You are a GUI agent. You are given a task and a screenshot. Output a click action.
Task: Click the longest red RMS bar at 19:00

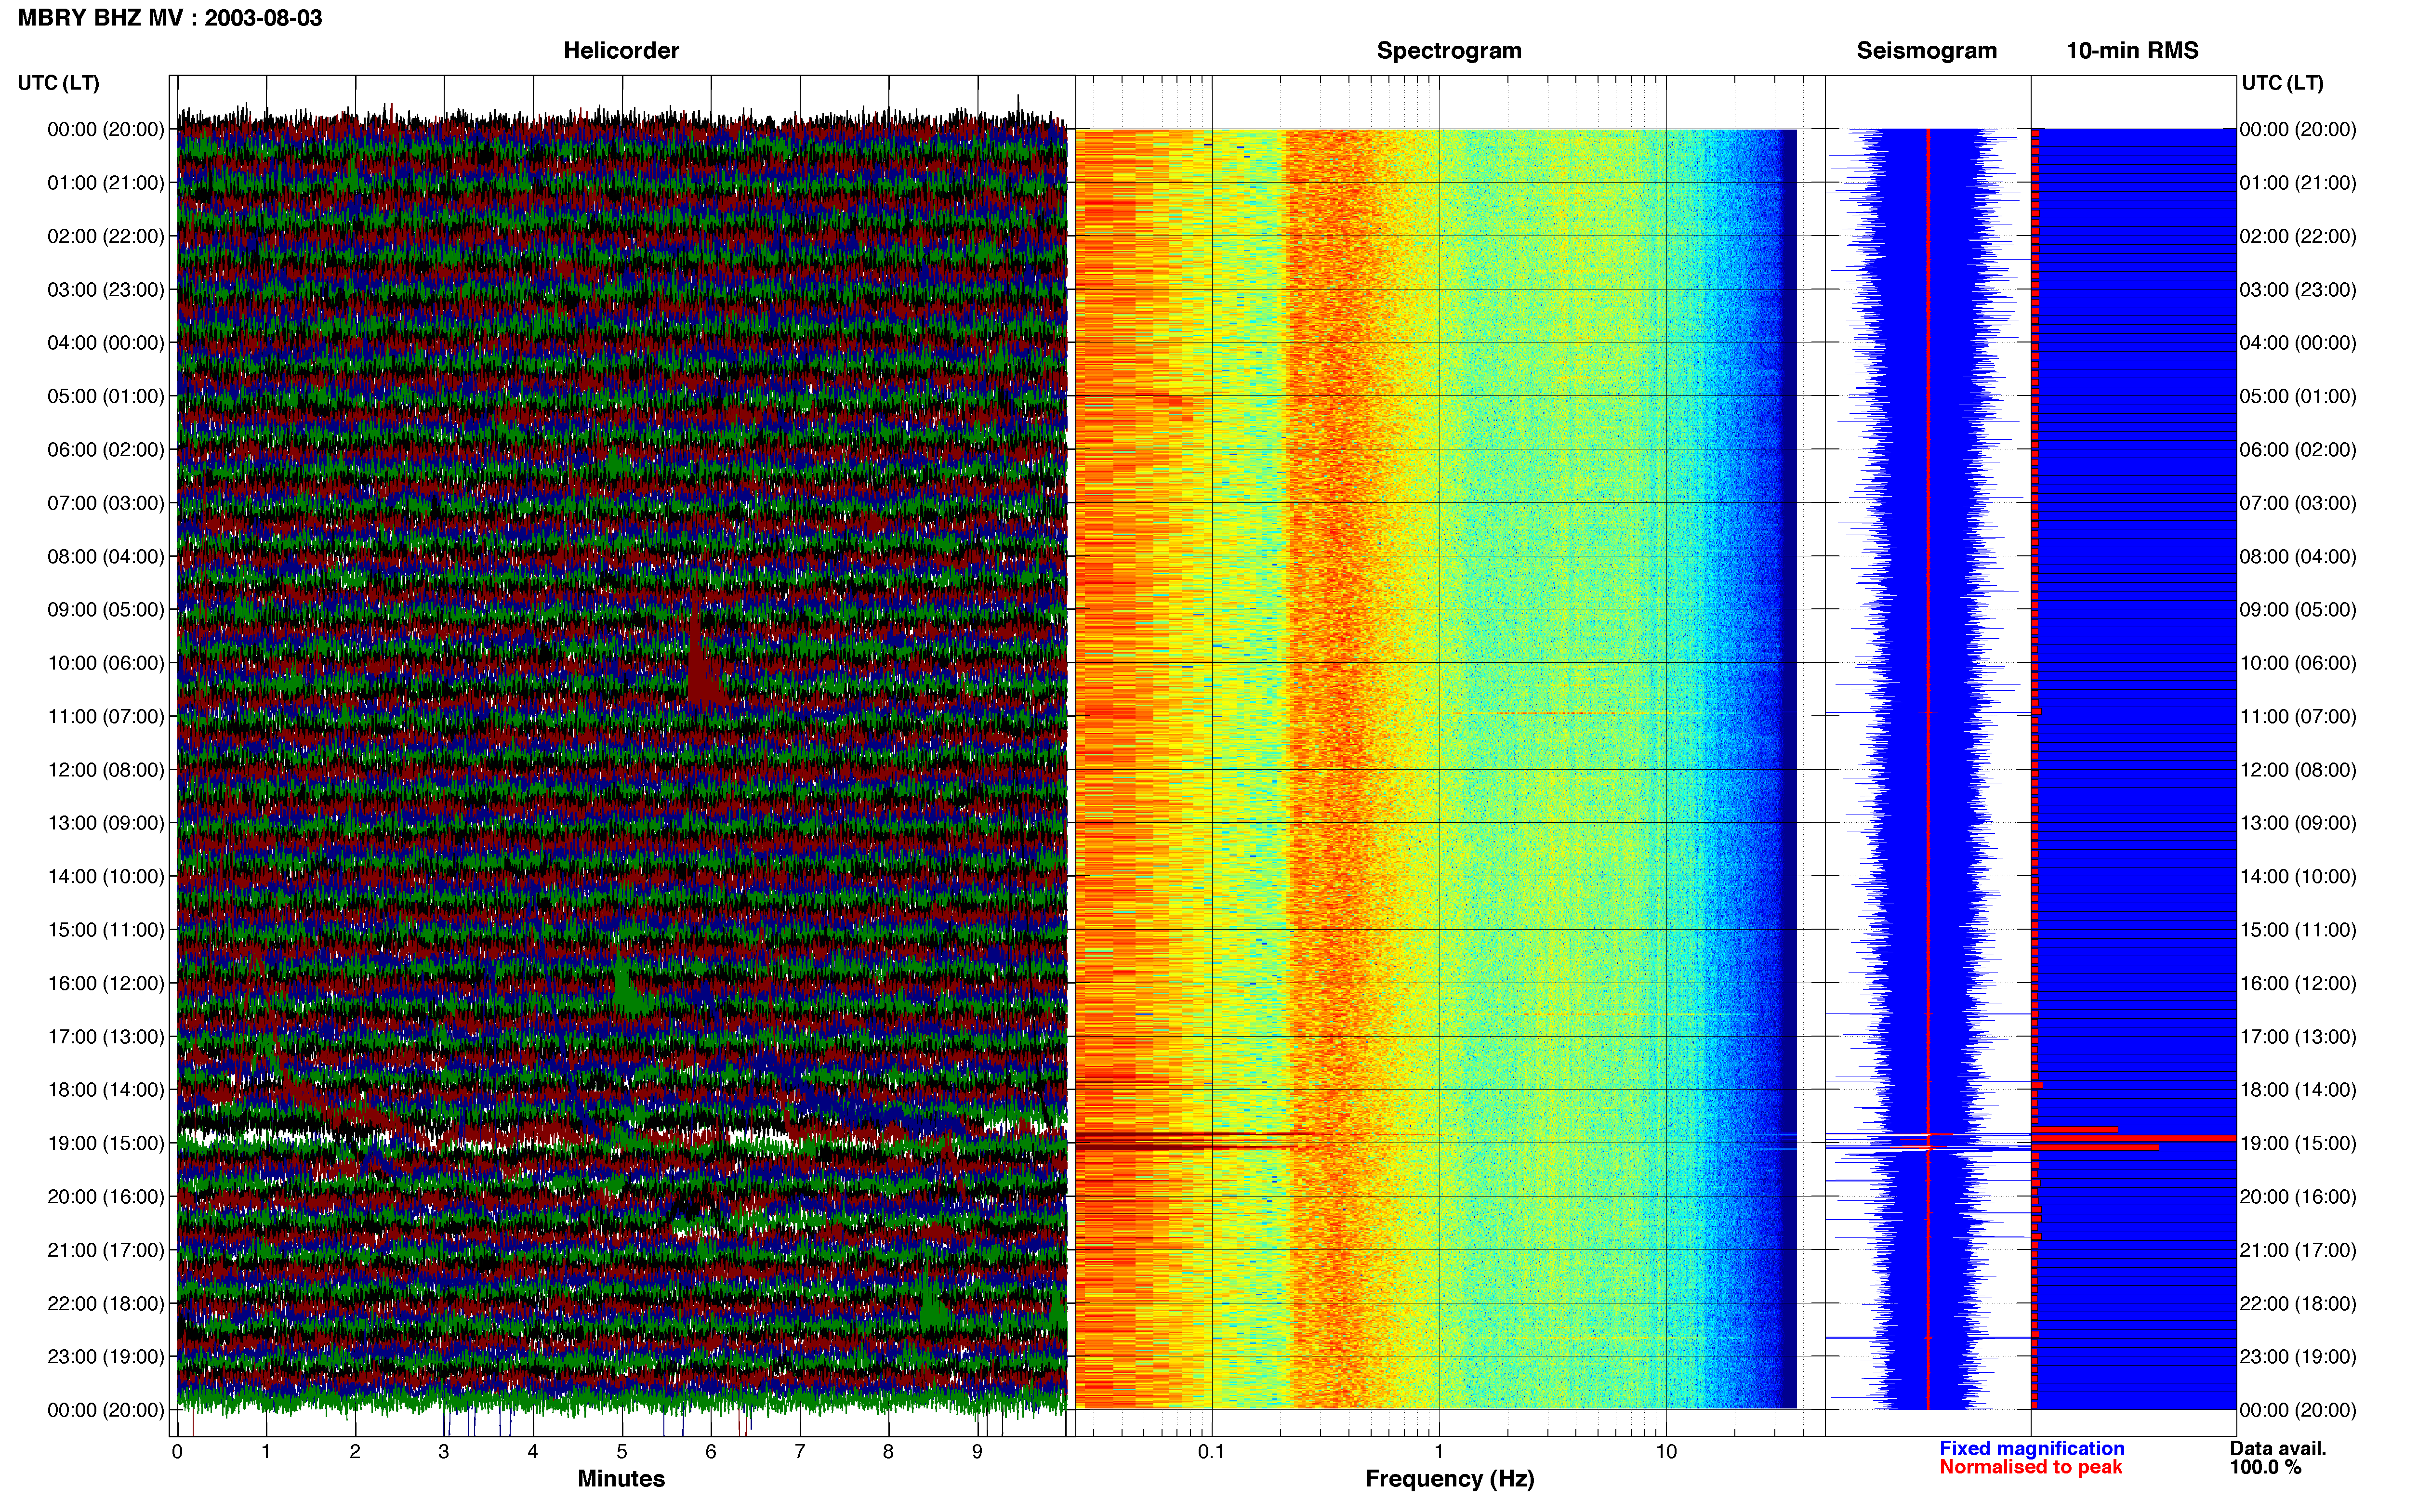[x=2134, y=1138]
